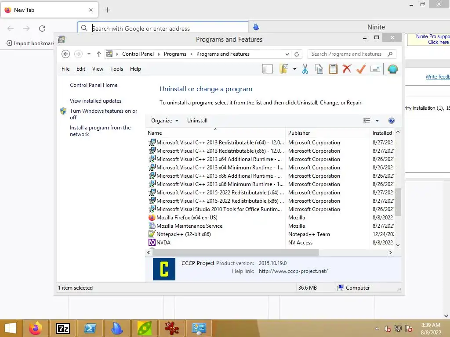This screenshot has width=450, height=337.
Task: Focus the Firefox address search bar
Action: pyautogui.click(x=163, y=29)
